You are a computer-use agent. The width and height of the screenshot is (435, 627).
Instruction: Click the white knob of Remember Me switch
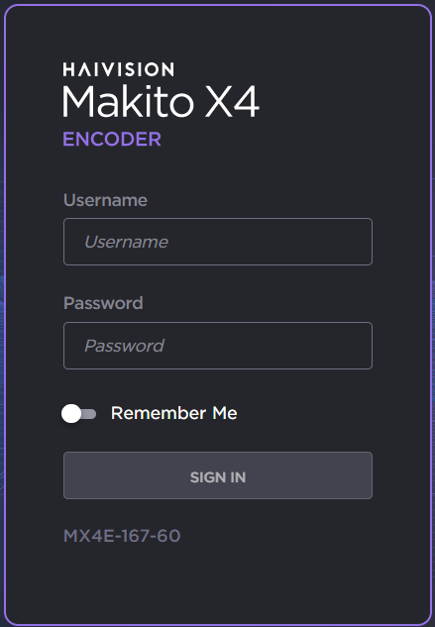[x=71, y=413]
